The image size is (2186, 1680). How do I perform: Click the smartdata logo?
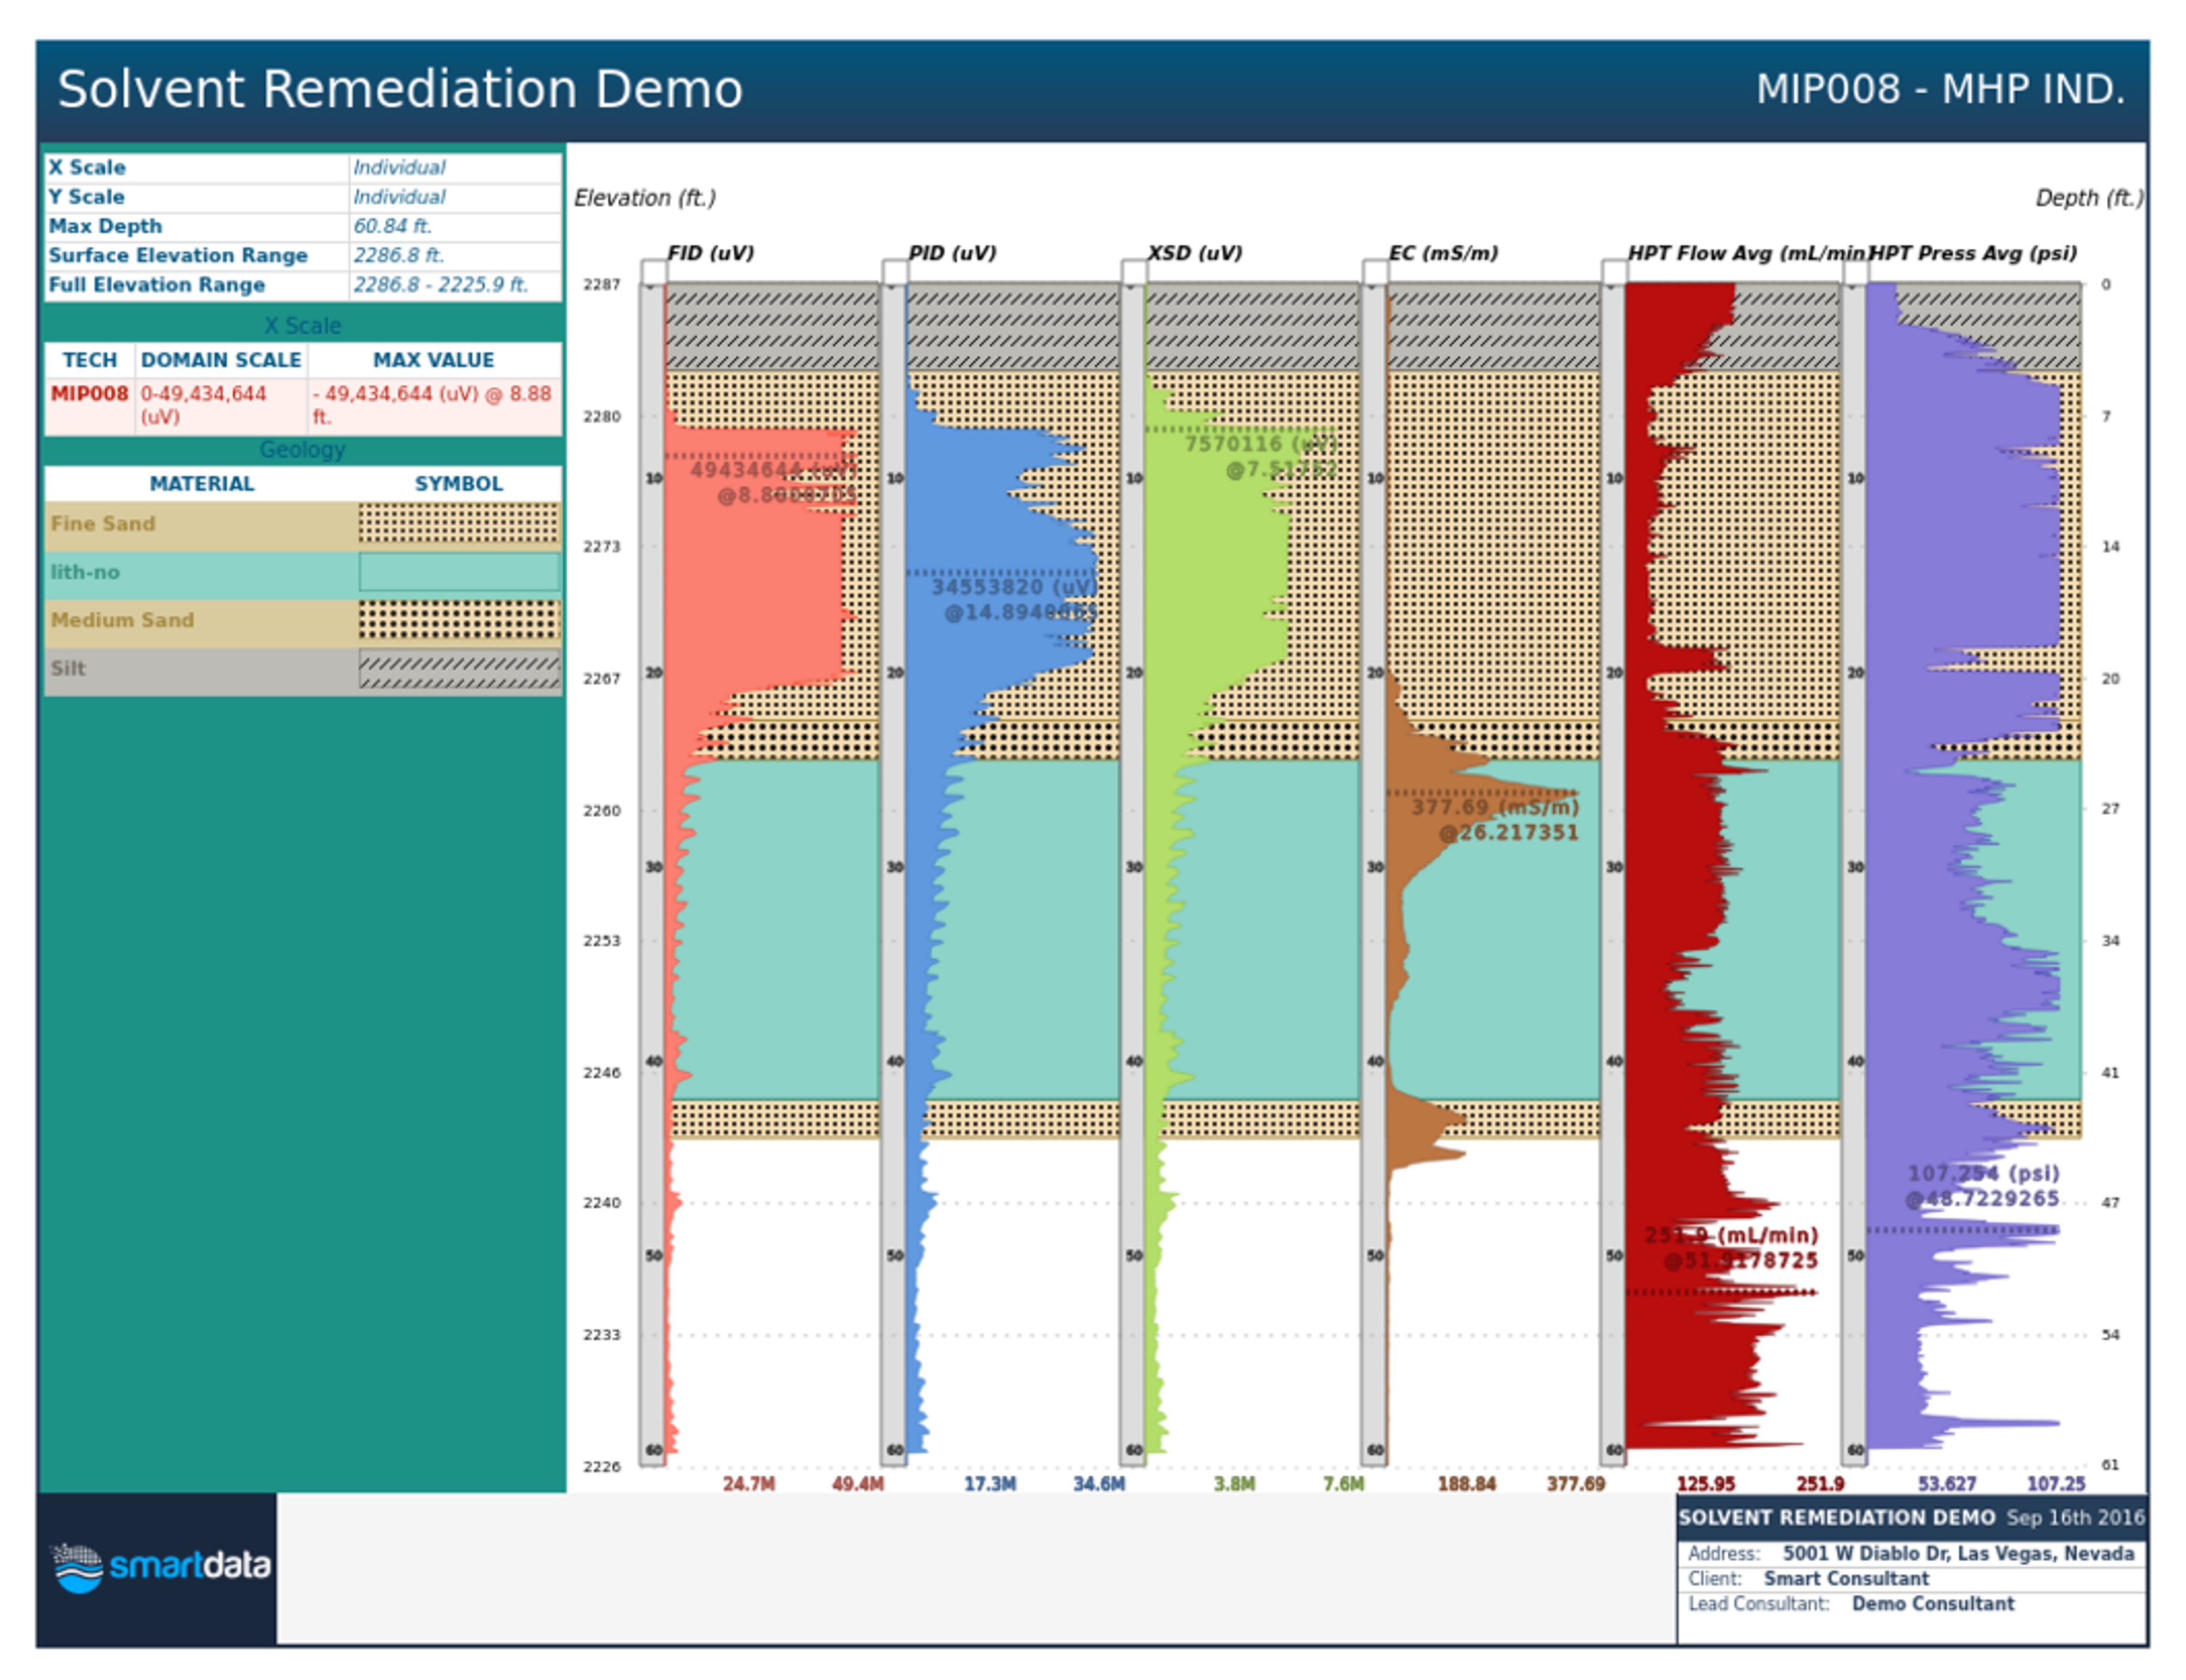tap(160, 1566)
